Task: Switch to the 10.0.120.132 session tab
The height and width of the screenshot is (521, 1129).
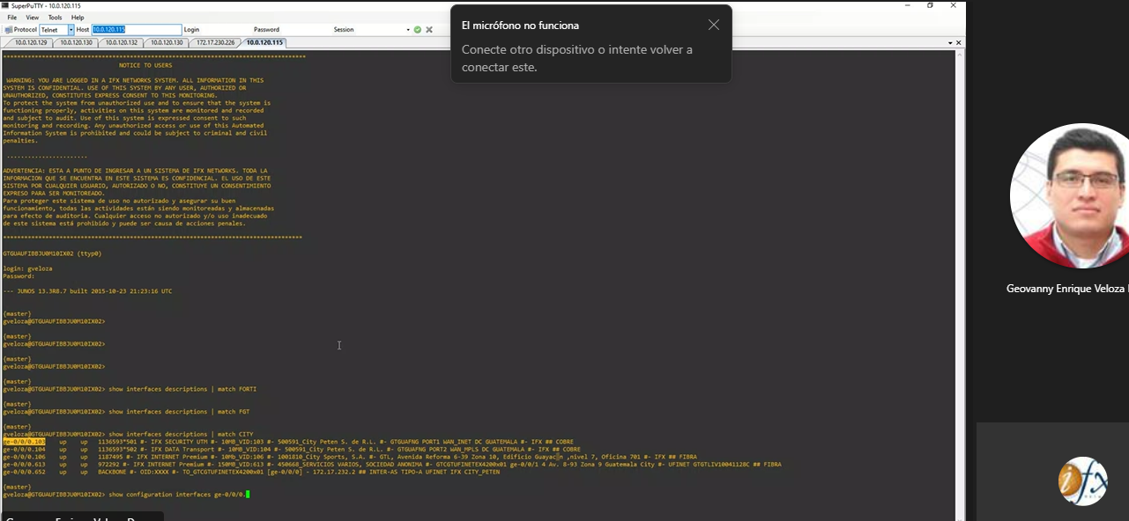Action: pyautogui.click(x=122, y=42)
